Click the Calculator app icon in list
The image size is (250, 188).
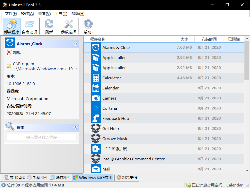pos(96,78)
